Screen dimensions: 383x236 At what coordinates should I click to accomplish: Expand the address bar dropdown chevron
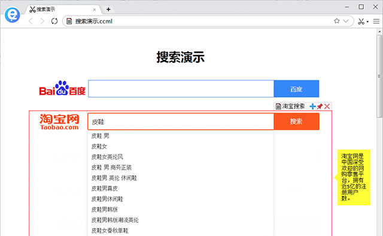346,21
